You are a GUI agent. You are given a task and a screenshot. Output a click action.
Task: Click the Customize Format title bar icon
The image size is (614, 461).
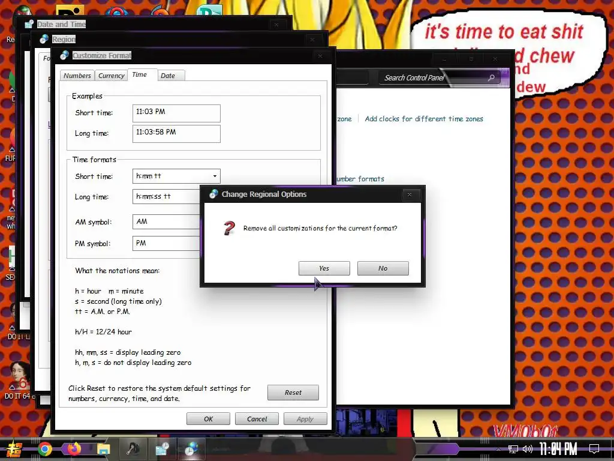[65, 56]
